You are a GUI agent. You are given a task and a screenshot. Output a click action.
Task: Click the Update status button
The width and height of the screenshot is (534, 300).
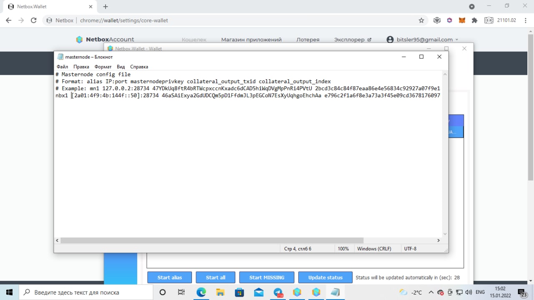[325, 277]
